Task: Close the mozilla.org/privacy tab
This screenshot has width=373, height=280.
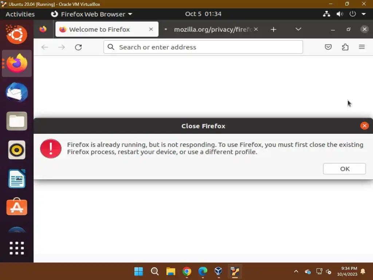Action: point(256,29)
